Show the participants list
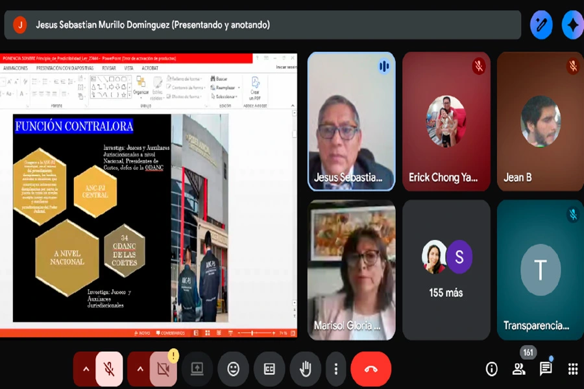584x389 pixels. (x=519, y=369)
